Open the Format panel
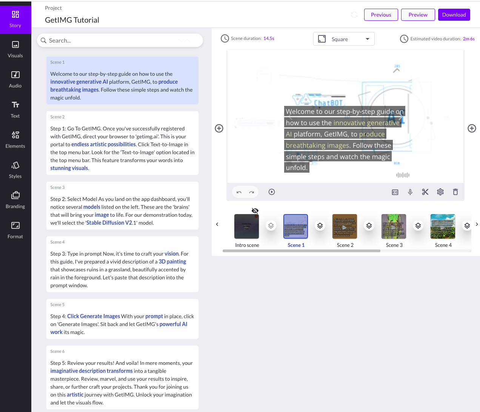Viewport: 480px width, 412px height. pyautogui.click(x=15, y=230)
